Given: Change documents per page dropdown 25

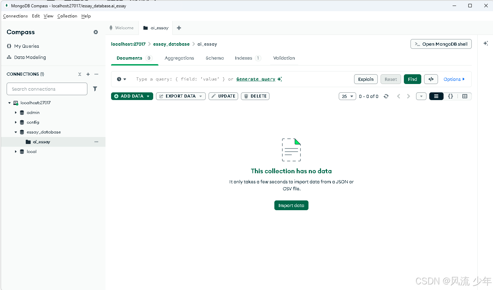Looking at the screenshot, I should click(x=347, y=96).
